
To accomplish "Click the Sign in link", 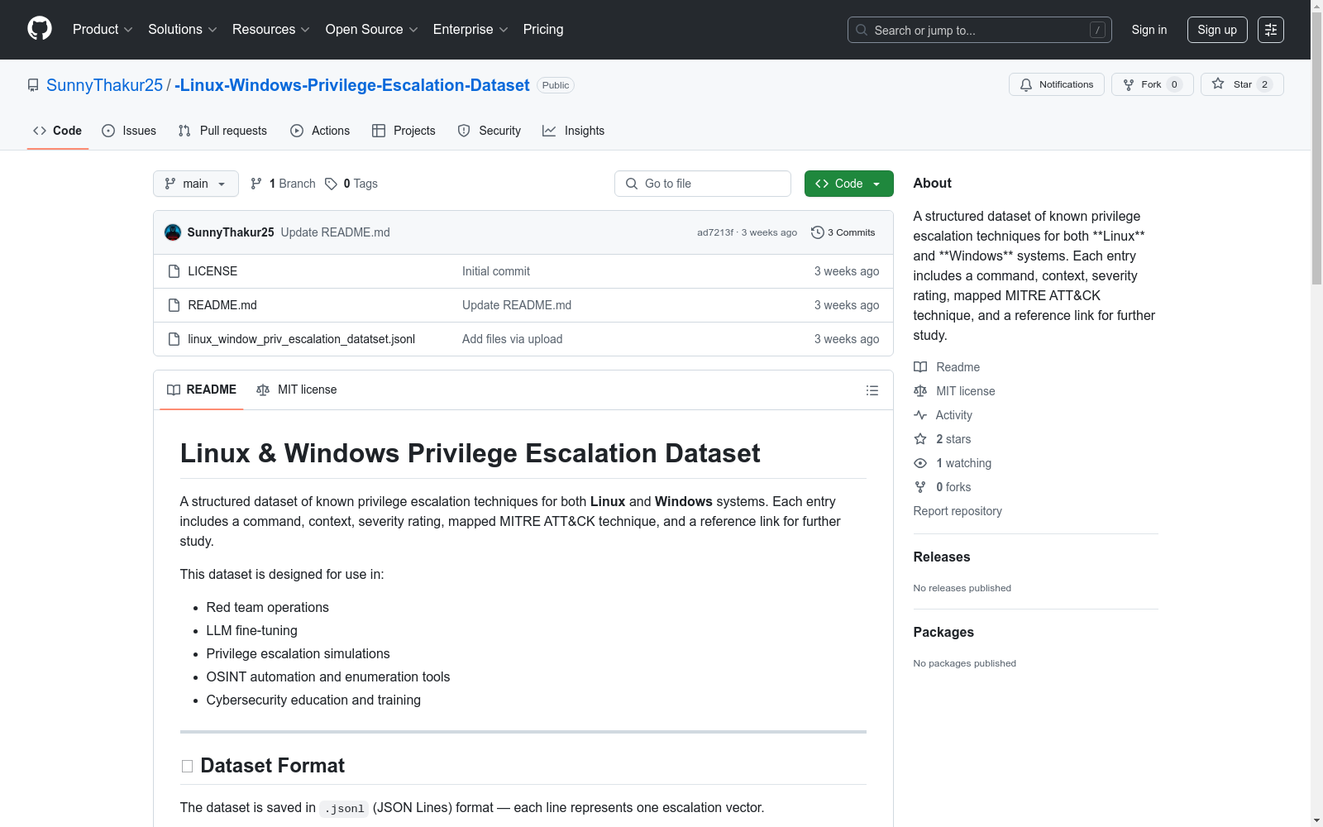I will click(1149, 30).
